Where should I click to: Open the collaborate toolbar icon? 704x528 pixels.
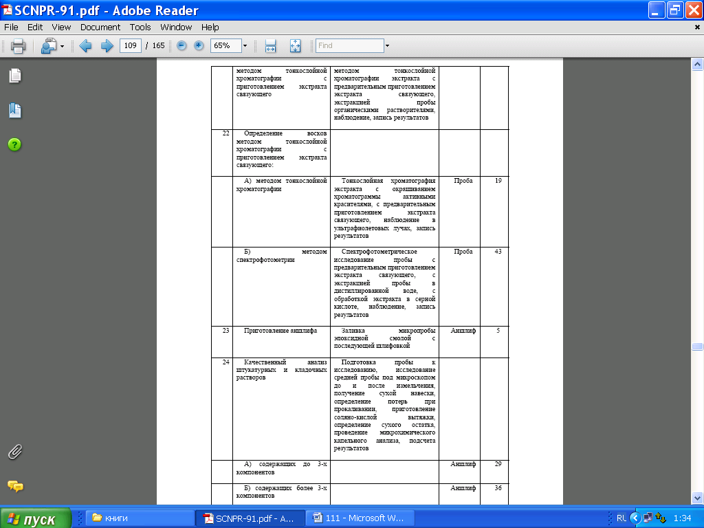click(49, 46)
